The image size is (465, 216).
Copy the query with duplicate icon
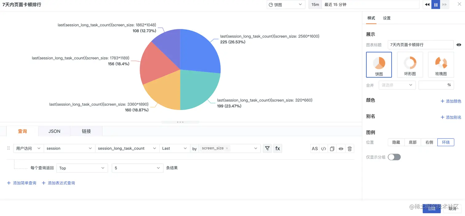click(332, 149)
